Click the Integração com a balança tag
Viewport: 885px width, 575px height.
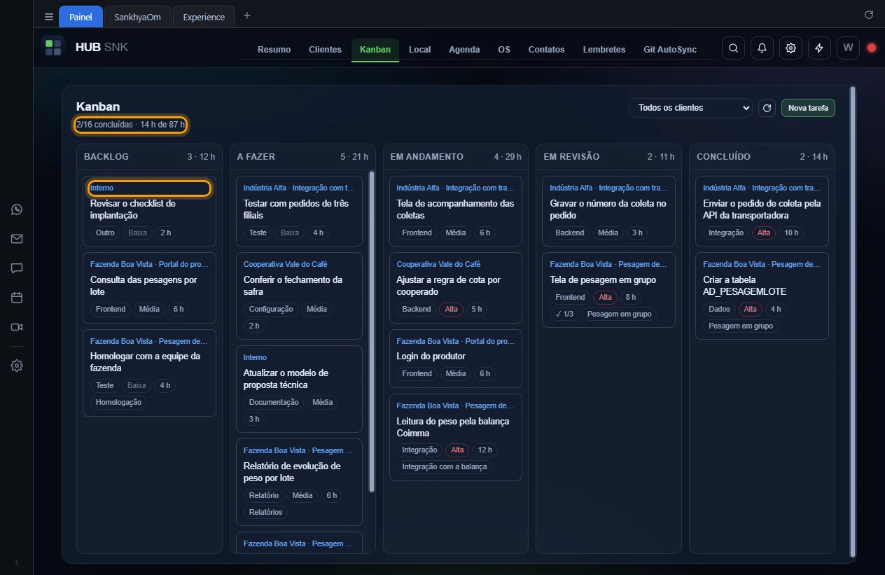[445, 467]
